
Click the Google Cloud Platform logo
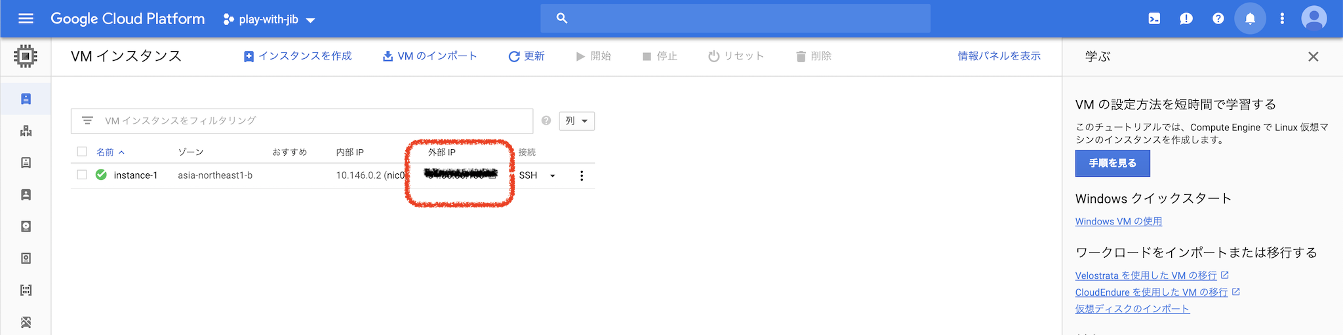pos(128,19)
